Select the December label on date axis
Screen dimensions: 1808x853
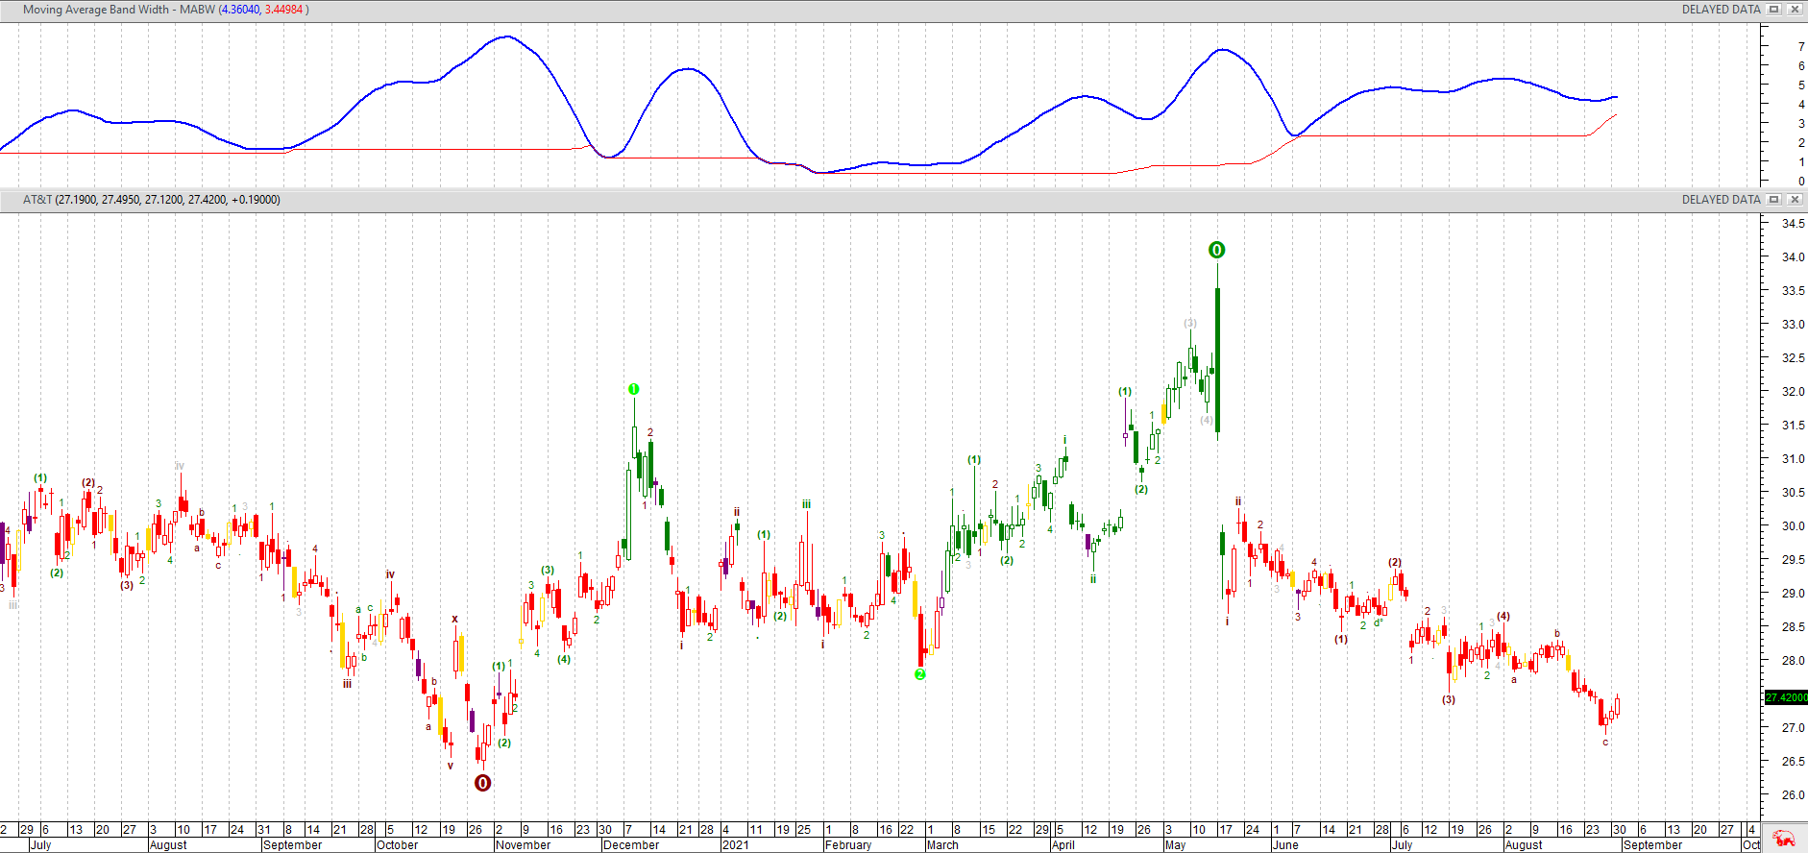(x=631, y=845)
